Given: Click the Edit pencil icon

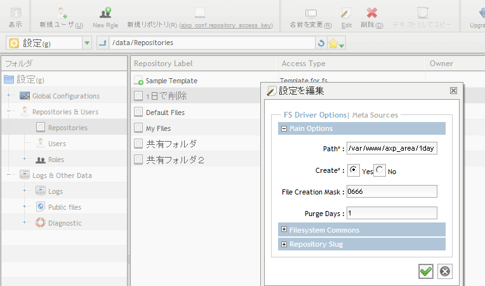Looking at the screenshot, I should coord(346,13).
